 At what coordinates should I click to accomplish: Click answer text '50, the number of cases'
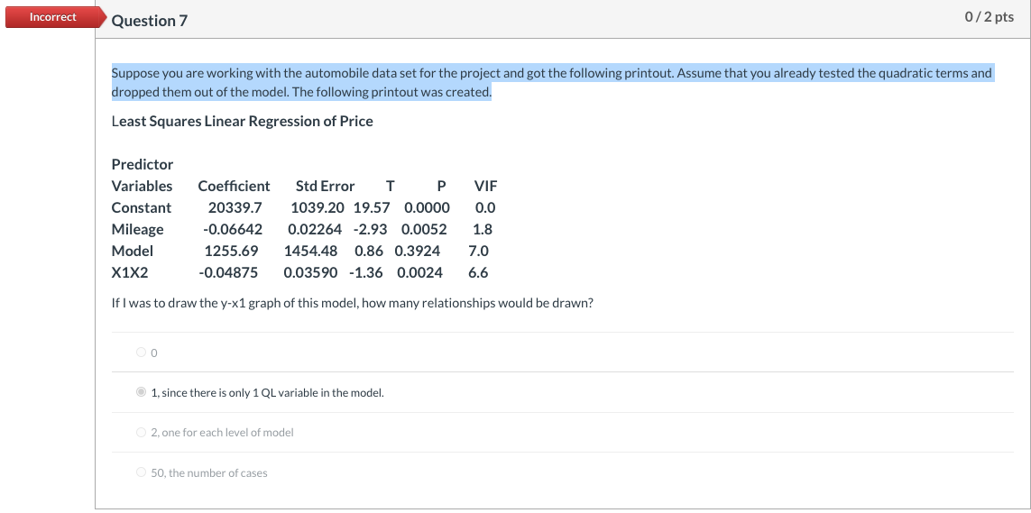pos(209,473)
